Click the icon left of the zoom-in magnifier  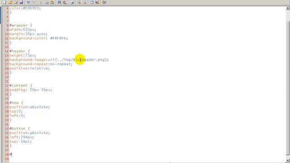pyautogui.click(x=72, y=2)
